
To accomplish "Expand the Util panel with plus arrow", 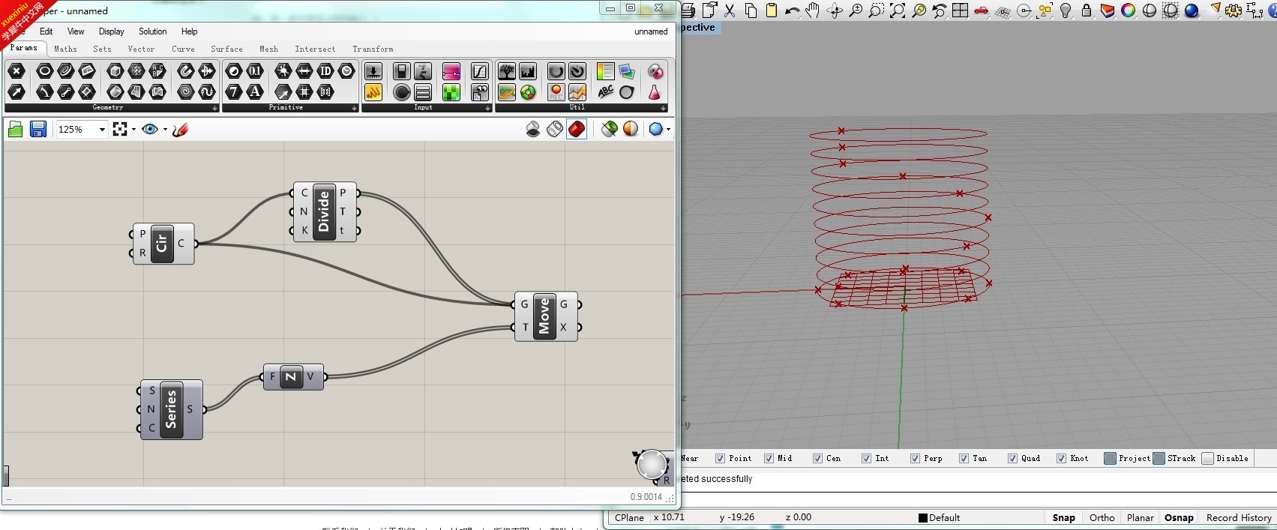I will tap(664, 108).
